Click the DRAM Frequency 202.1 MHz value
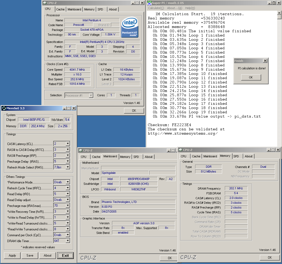Viewport: 282px width, 264px height. pos(236,188)
